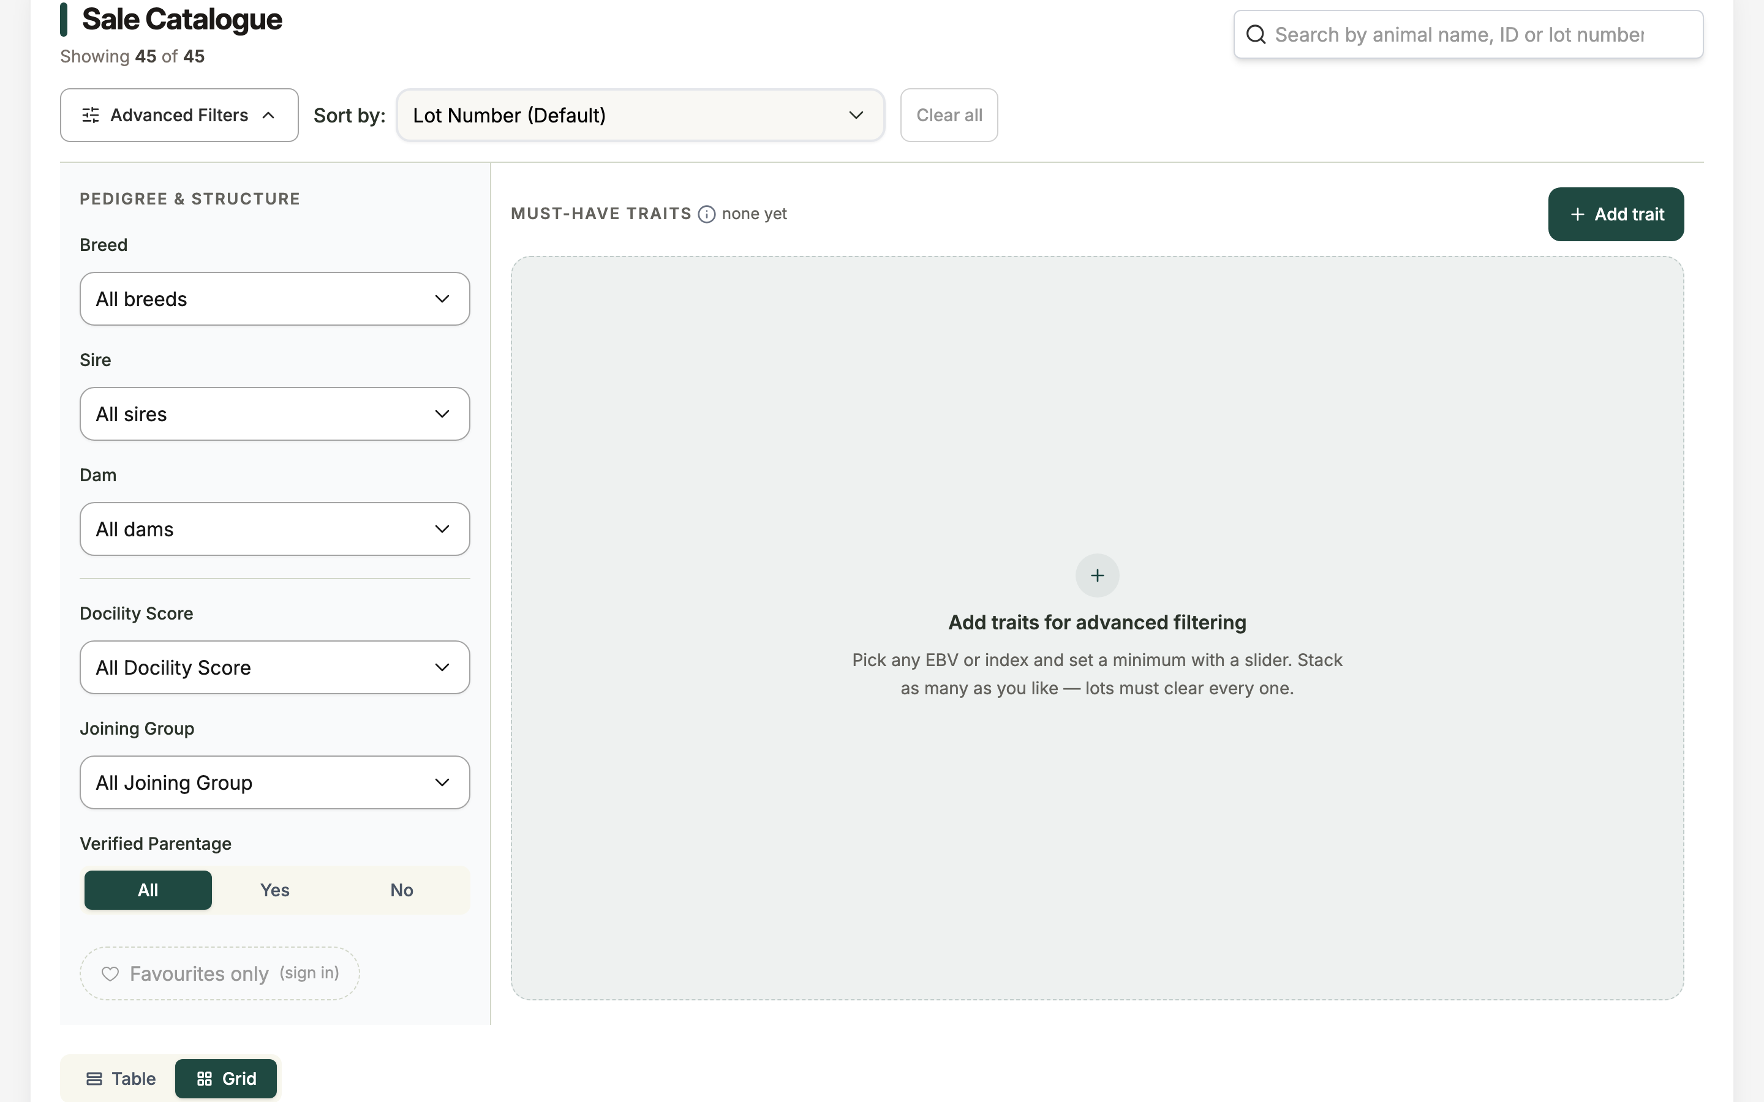The height and width of the screenshot is (1102, 1764).
Task: Open the All Docility Score dropdown
Action: [x=275, y=667]
